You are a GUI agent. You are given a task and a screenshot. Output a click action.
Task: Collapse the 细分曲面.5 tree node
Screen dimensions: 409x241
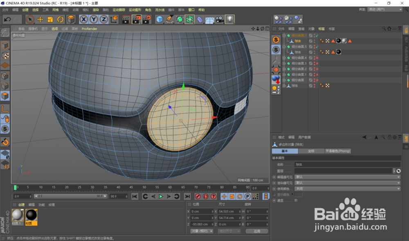pos(284,47)
